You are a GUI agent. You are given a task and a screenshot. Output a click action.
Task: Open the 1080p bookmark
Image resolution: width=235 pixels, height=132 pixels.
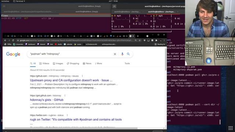pyautogui.click(x=8, y=44)
